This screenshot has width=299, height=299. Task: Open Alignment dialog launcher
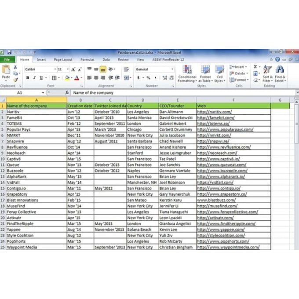coord(131,86)
